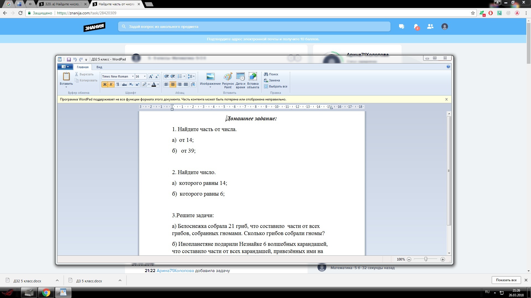Viewport: 531px width, 298px height.
Task: Increase indent of the paragraph
Action: coord(173,76)
